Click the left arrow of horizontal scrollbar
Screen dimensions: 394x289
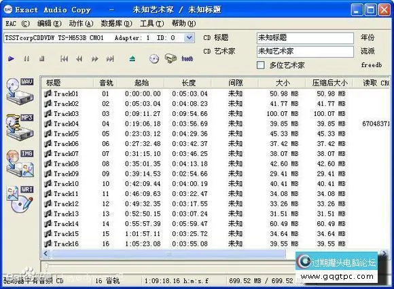tap(46, 254)
